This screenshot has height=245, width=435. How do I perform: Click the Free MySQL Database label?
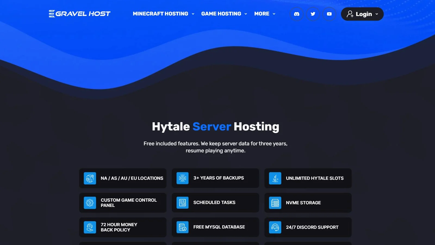click(x=219, y=227)
